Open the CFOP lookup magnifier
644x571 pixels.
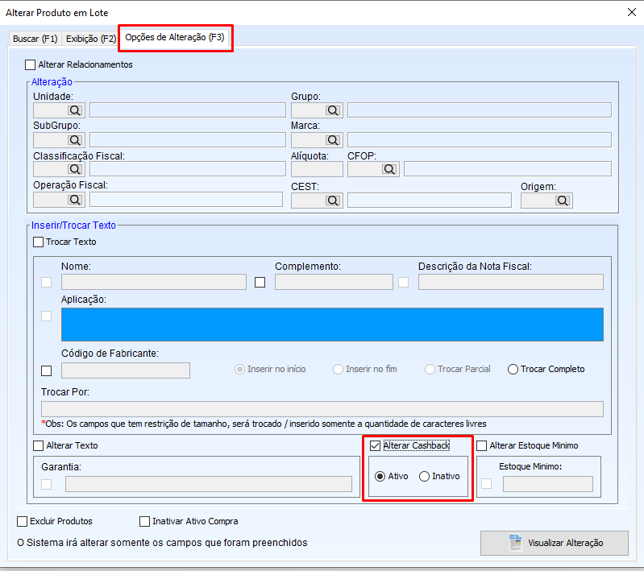pos(389,169)
